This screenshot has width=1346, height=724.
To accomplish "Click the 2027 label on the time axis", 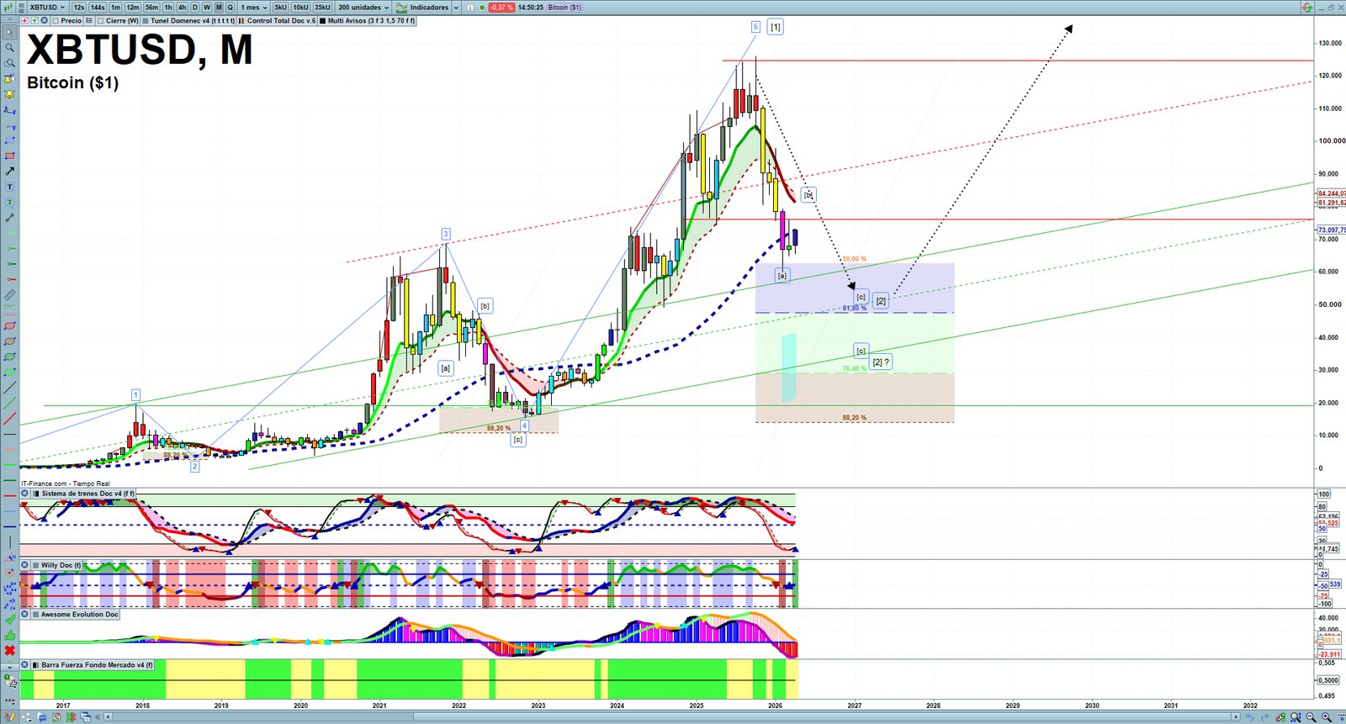I will pos(855,706).
